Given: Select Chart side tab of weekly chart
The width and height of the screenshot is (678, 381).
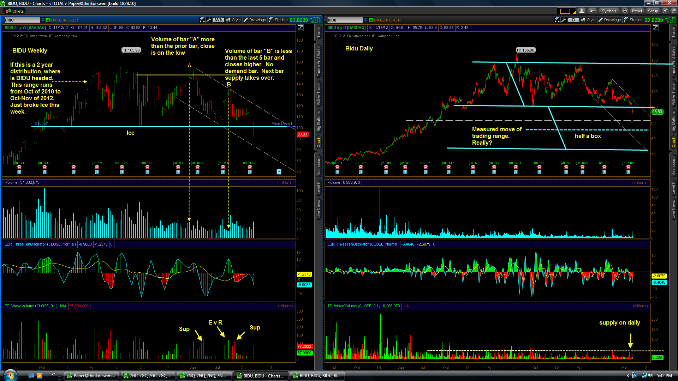Looking at the screenshot, I should point(319,143).
